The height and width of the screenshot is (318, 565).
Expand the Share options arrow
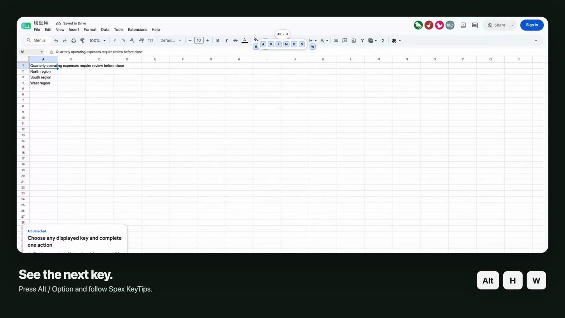512,25
